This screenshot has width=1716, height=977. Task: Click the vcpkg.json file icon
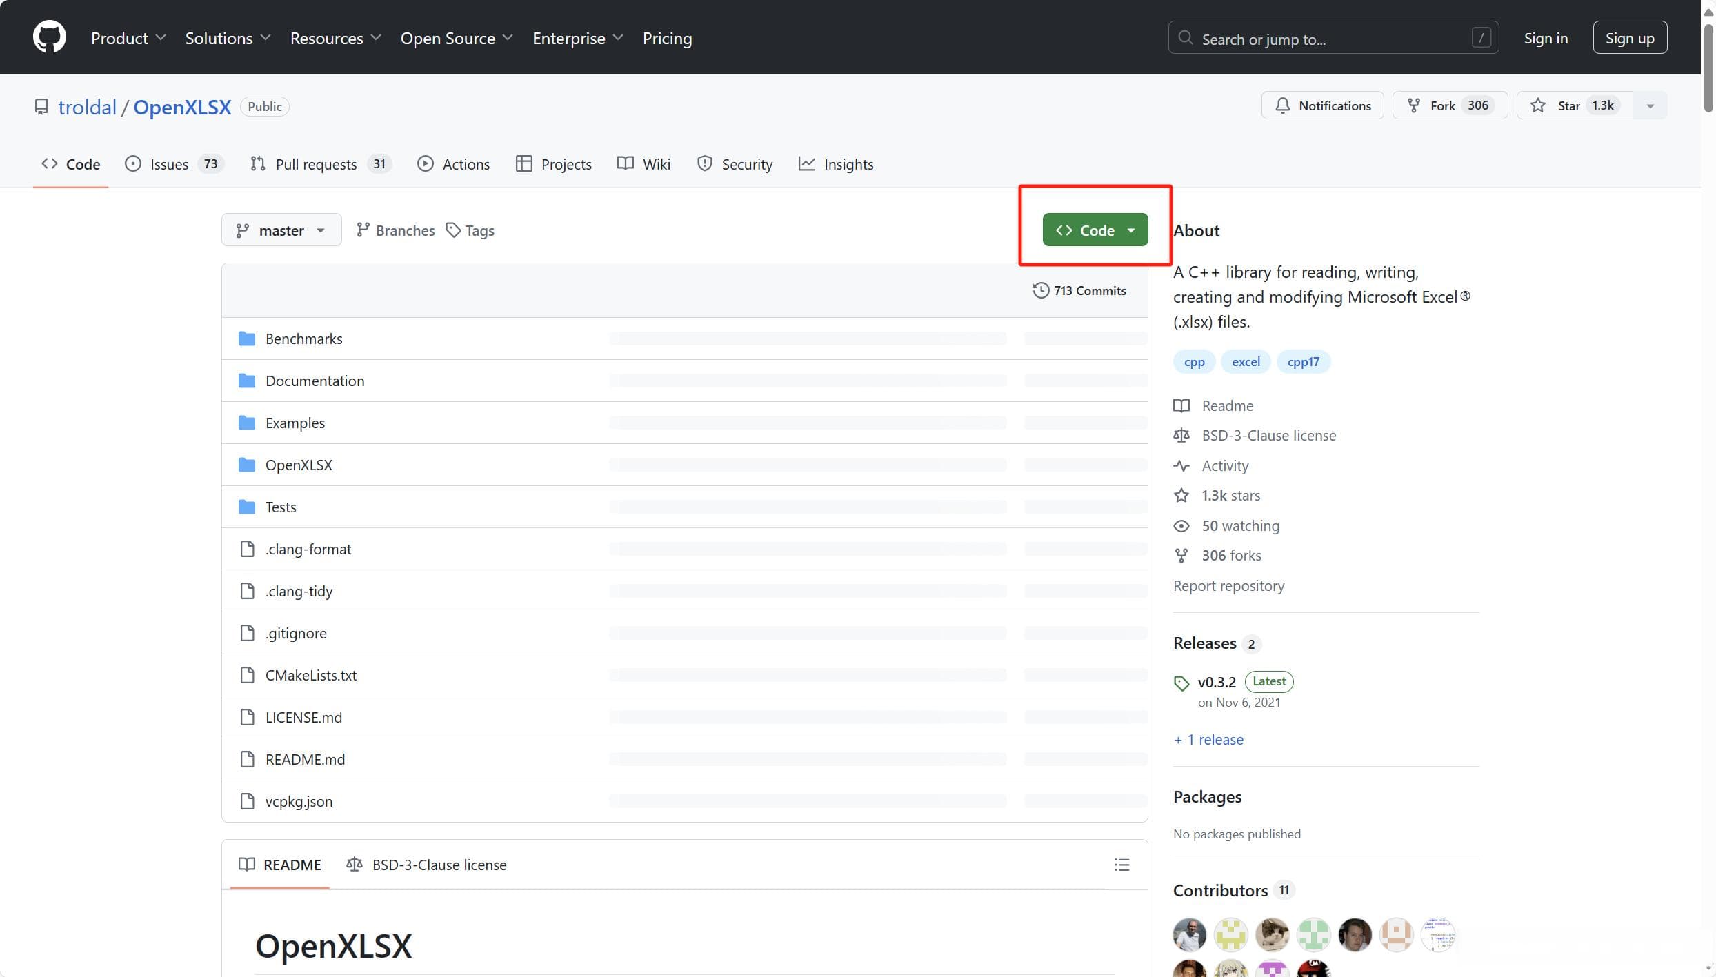pos(247,801)
